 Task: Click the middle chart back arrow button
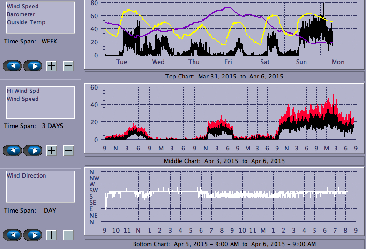point(12,150)
